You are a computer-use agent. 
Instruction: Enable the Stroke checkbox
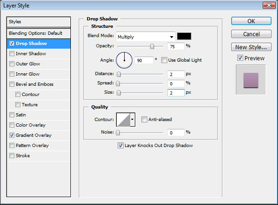(x=12, y=156)
